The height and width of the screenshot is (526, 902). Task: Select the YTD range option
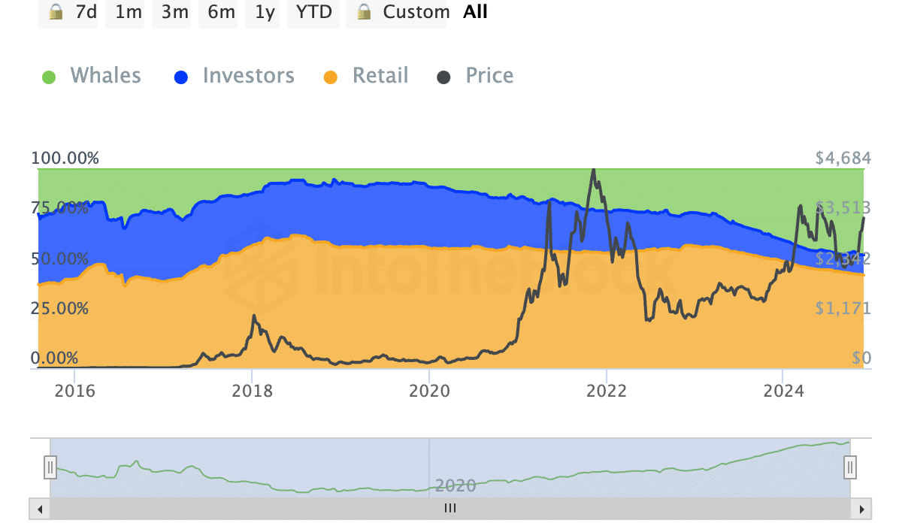point(313,12)
